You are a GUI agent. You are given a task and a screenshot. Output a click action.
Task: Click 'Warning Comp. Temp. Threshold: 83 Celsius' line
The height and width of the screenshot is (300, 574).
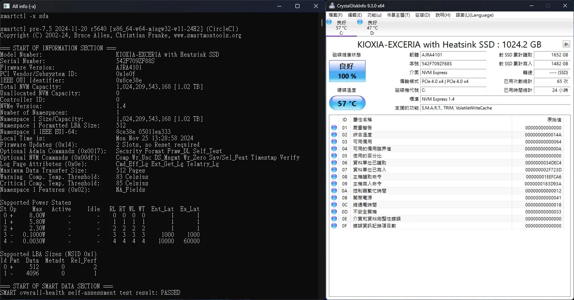pos(74,177)
